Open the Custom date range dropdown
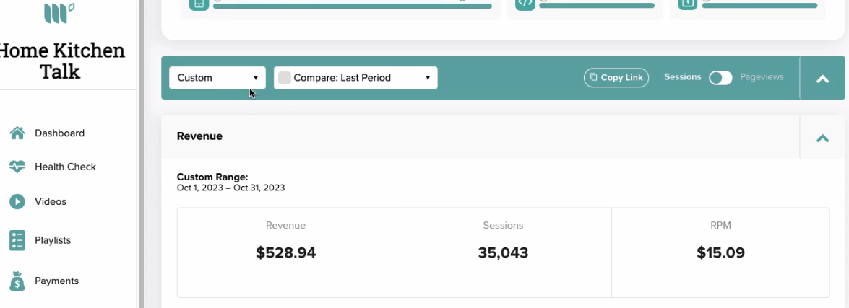This screenshot has height=308, width=849. click(217, 78)
